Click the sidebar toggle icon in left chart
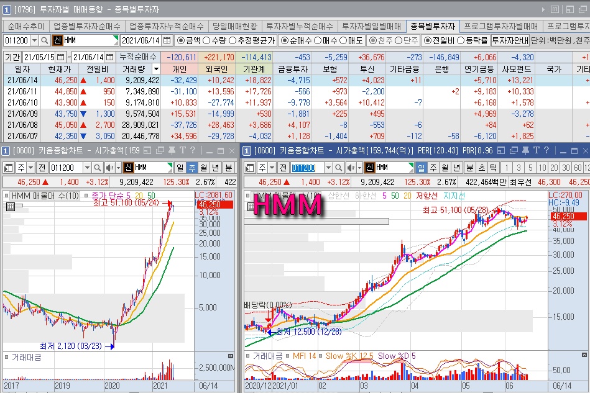Image resolution: width=590 pixels, height=393 pixels. coord(8,168)
